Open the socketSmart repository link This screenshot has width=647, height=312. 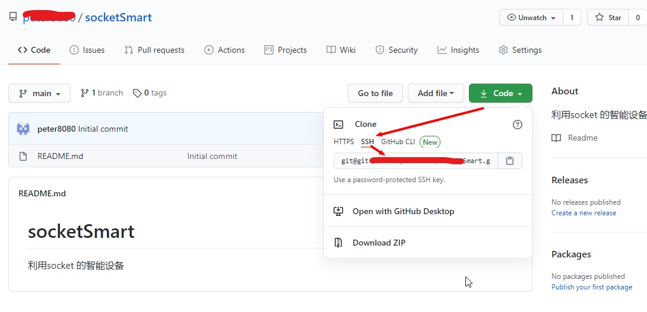(x=119, y=17)
